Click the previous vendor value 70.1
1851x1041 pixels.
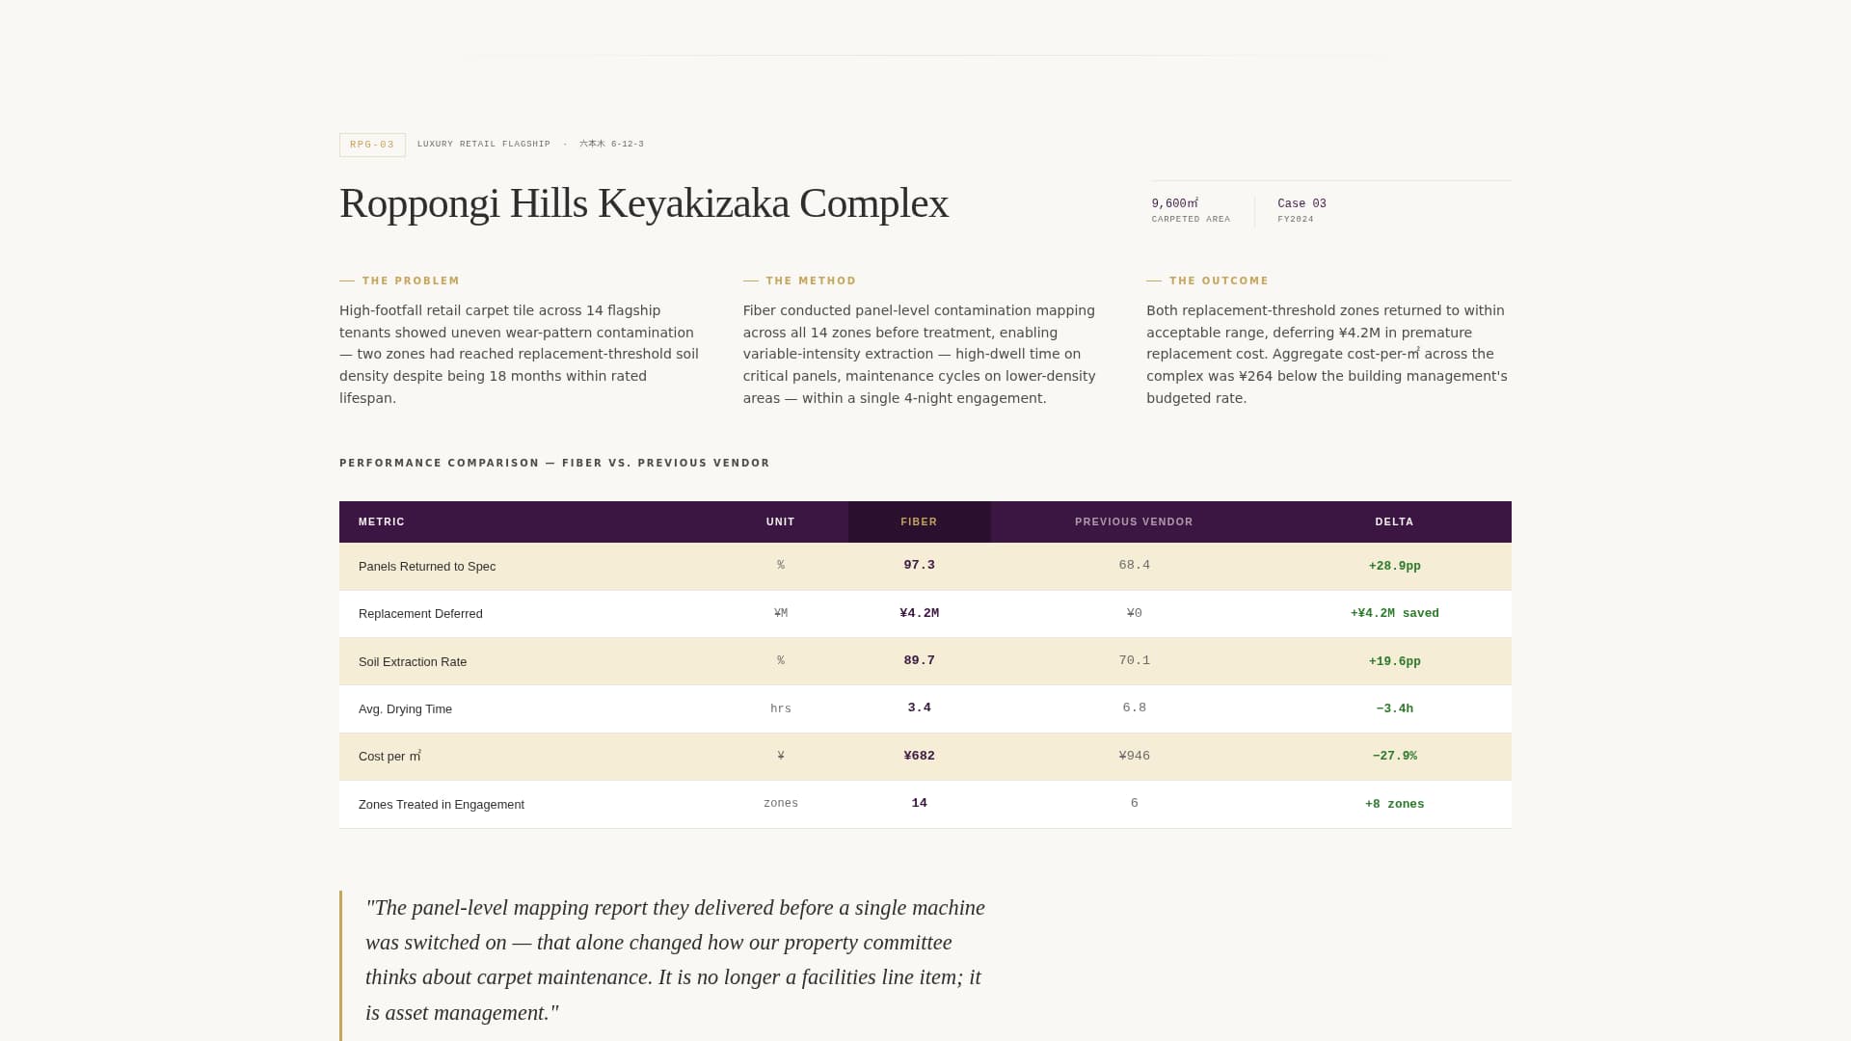(1134, 661)
